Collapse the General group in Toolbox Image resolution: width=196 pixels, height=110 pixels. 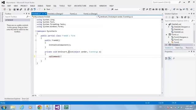(x=6, y=20)
